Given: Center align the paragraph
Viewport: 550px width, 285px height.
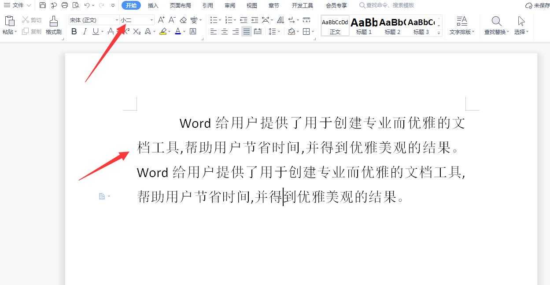Looking at the screenshot, I should pyautogui.click(x=225, y=31).
